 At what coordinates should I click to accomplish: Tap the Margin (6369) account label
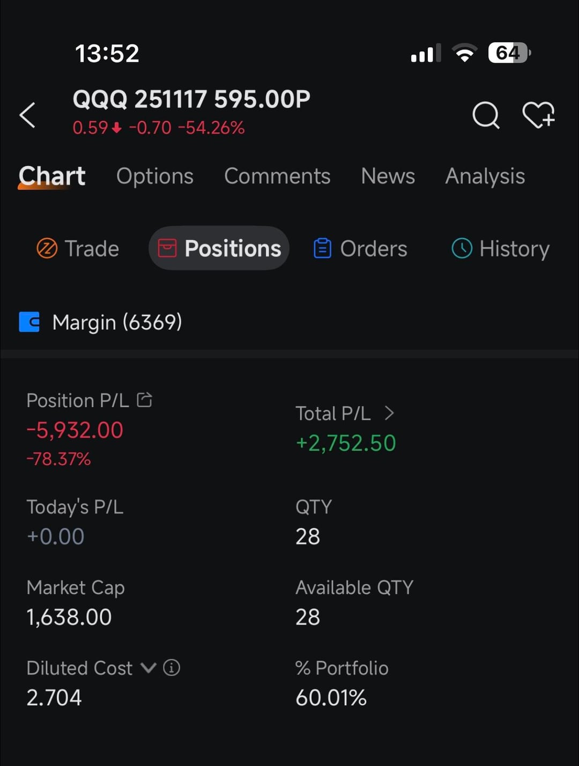click(x=117, y=322)
